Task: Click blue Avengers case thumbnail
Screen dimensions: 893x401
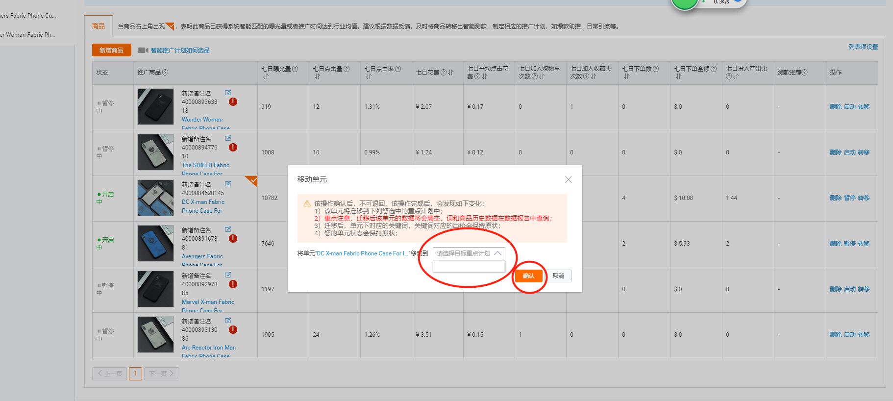Action: (x=155, y=243)
